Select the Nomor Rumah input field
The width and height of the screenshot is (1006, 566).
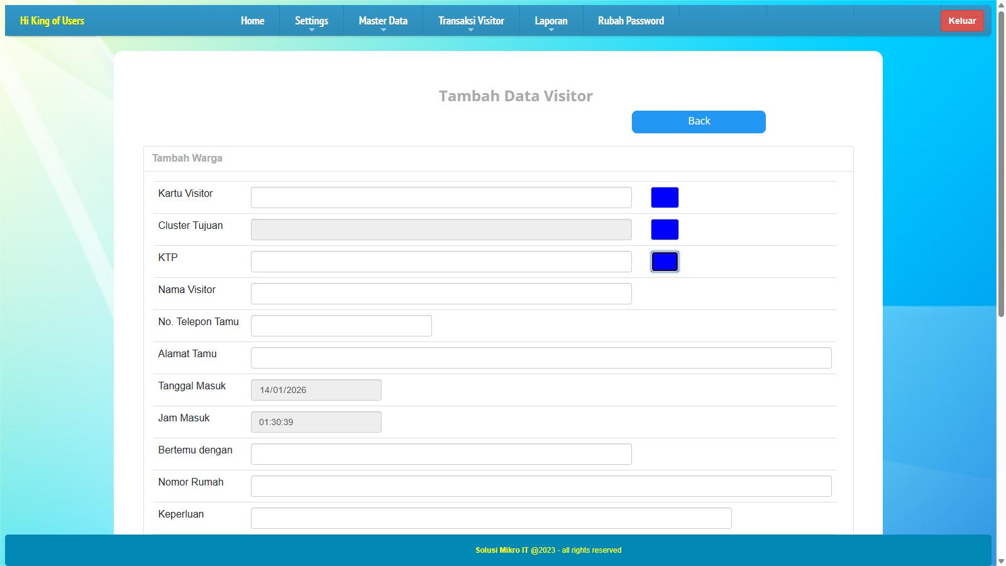(541, 486)
